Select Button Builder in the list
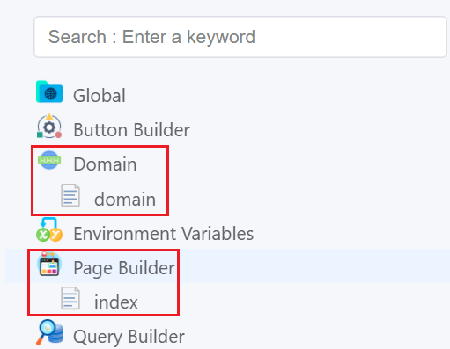 (x=132, y=130)
